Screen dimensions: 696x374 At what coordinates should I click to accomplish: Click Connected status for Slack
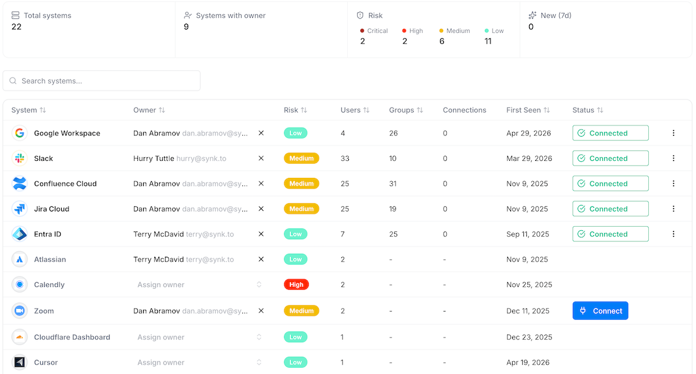coord(611,158)
